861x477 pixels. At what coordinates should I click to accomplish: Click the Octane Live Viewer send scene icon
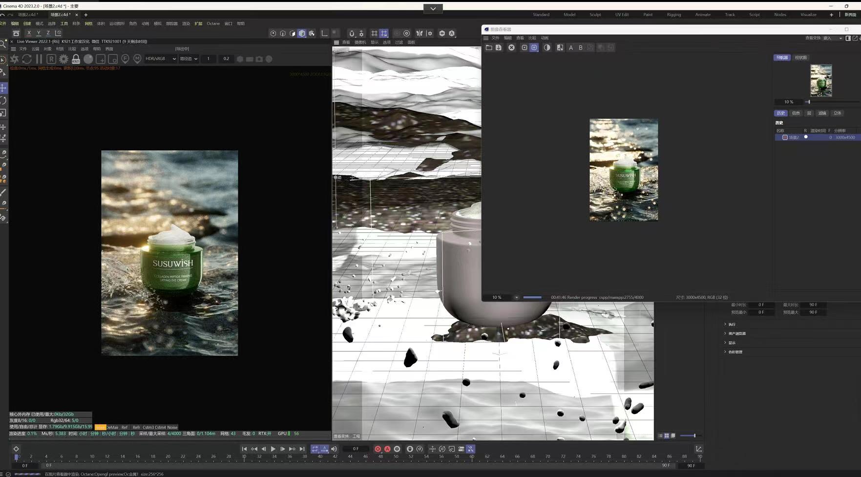[14, 59]
